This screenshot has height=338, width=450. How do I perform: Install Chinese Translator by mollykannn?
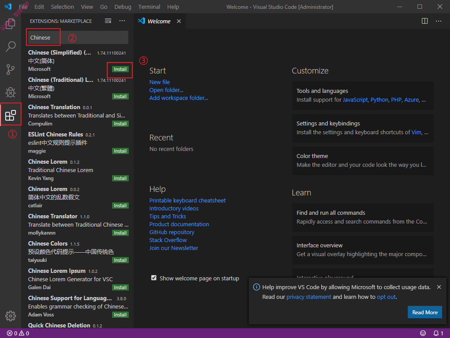point(120,233)
